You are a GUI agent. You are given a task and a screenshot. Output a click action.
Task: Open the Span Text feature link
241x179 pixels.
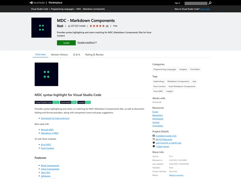[x=46, y=172]
